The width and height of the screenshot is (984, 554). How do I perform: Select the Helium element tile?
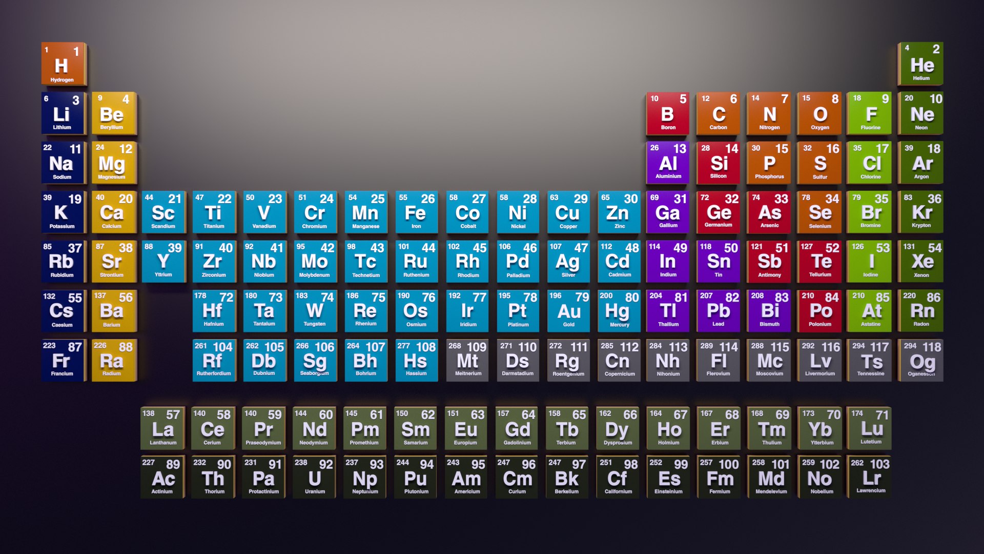point(921,64)
